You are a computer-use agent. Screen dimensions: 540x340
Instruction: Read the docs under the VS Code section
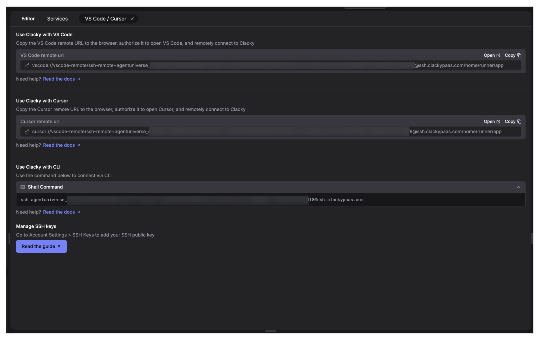61,79
